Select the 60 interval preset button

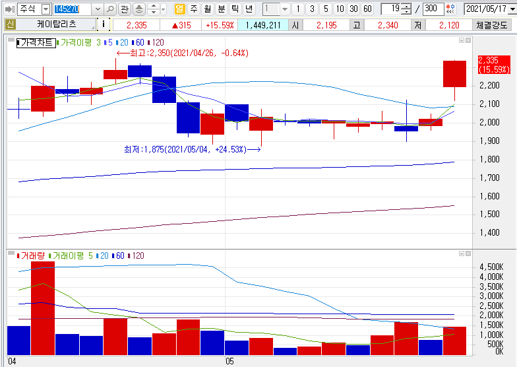[367, 9]
